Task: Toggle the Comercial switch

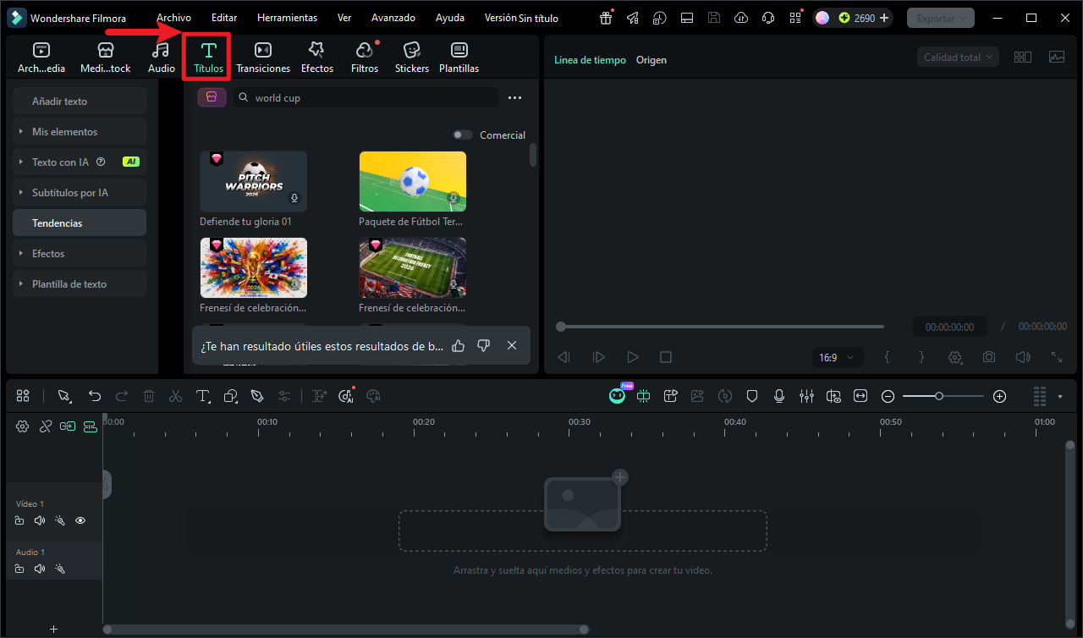Action: pyautogui.click(x=463, y=135)
